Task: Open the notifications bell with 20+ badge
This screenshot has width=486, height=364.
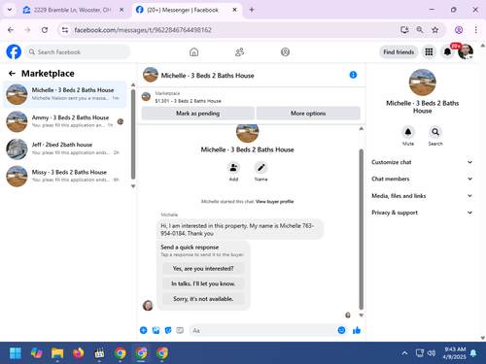Action: coord(447,51)
